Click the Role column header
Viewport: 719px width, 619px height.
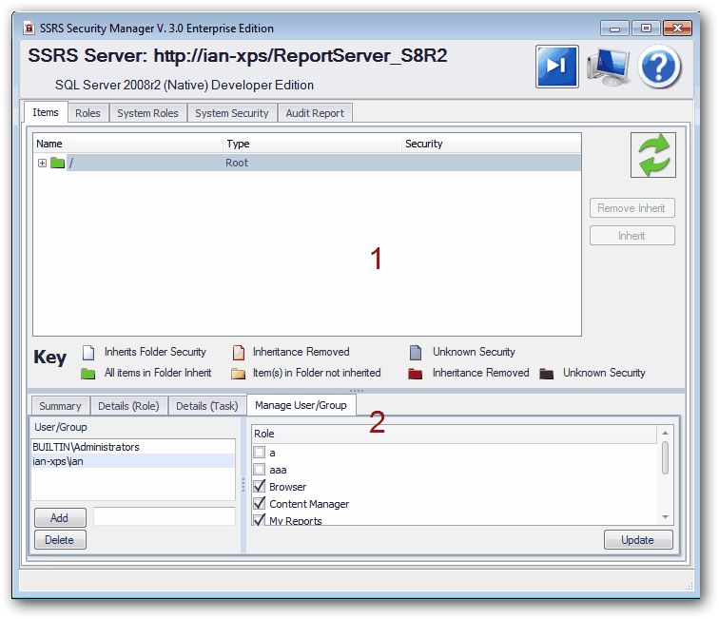(454, 434)
